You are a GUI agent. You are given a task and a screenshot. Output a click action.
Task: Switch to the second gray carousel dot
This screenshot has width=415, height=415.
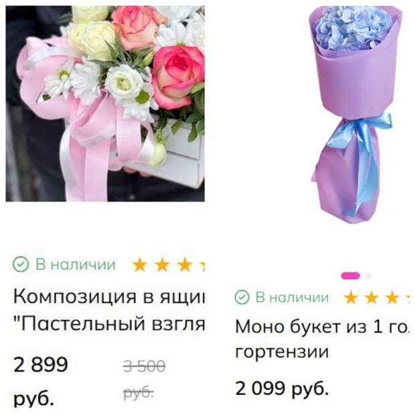[368, 276]
